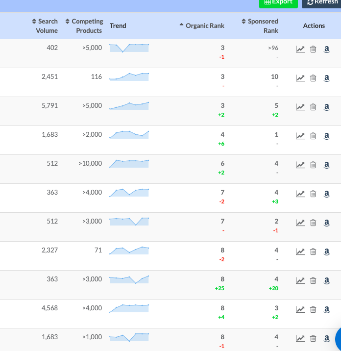Click trend sparkline in the 116 competing row

129,77
